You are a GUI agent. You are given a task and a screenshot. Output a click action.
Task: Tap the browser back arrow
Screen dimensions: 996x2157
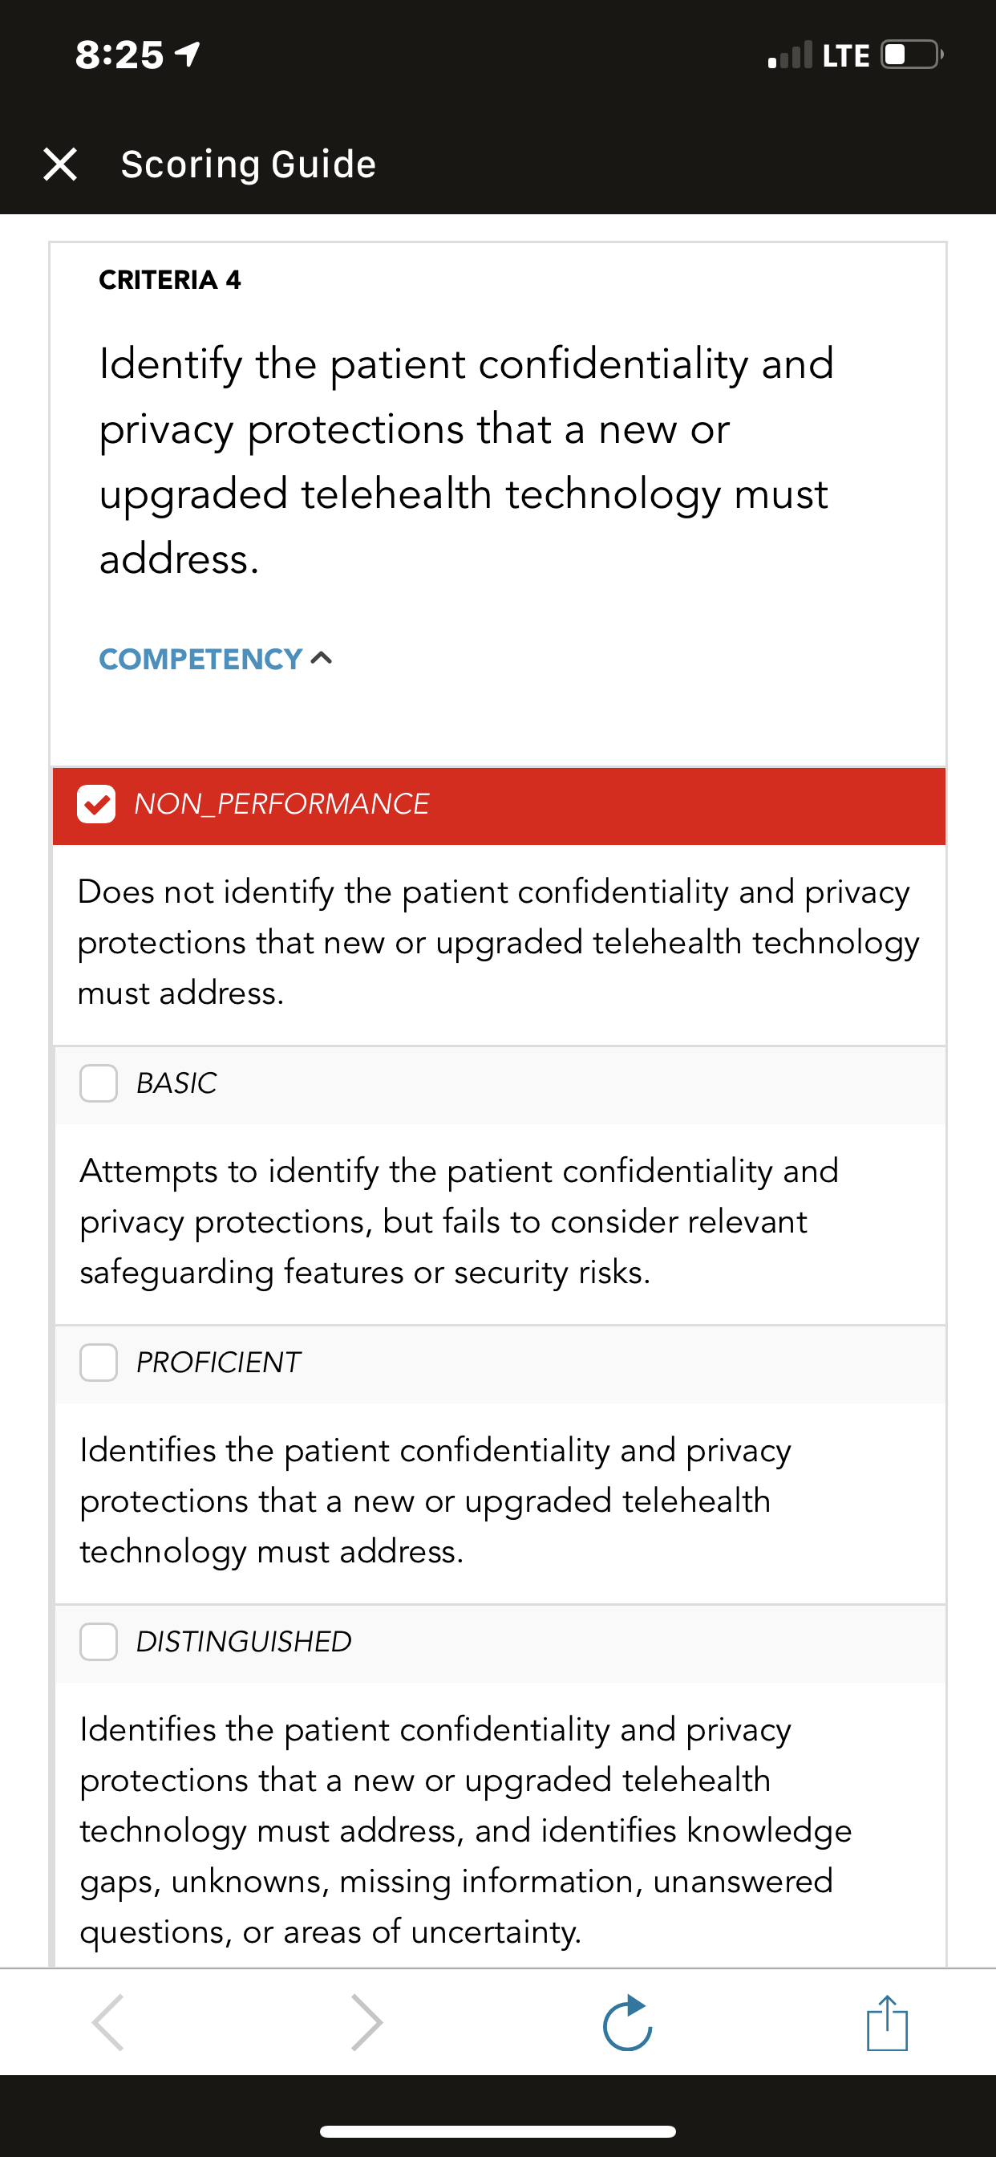[109, 2022]
